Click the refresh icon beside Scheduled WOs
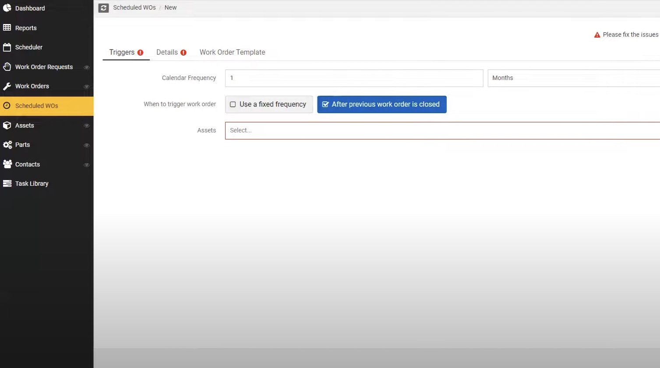This screenshot has width=660, height=368. click(x=103, y=7)
